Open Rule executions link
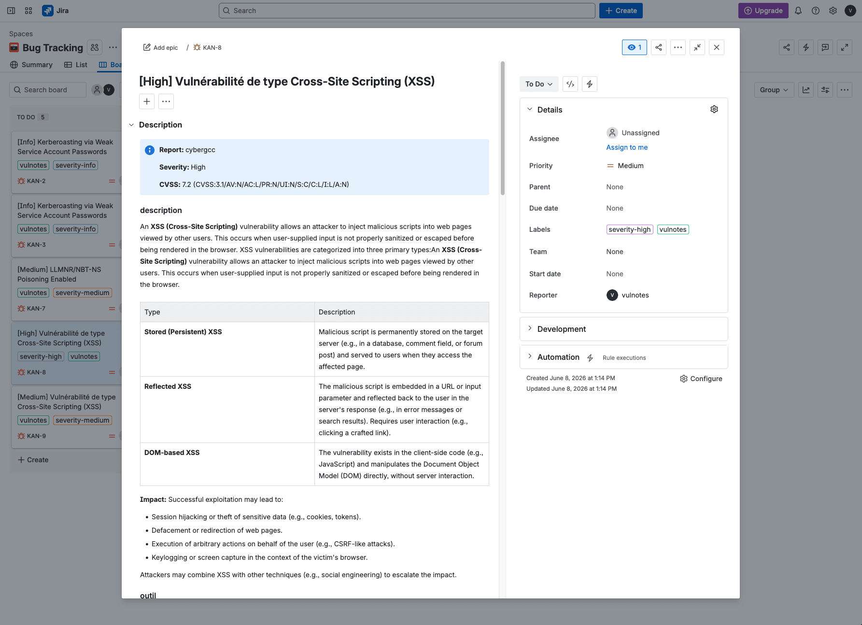The image size is (862, 625). (624, 358)
